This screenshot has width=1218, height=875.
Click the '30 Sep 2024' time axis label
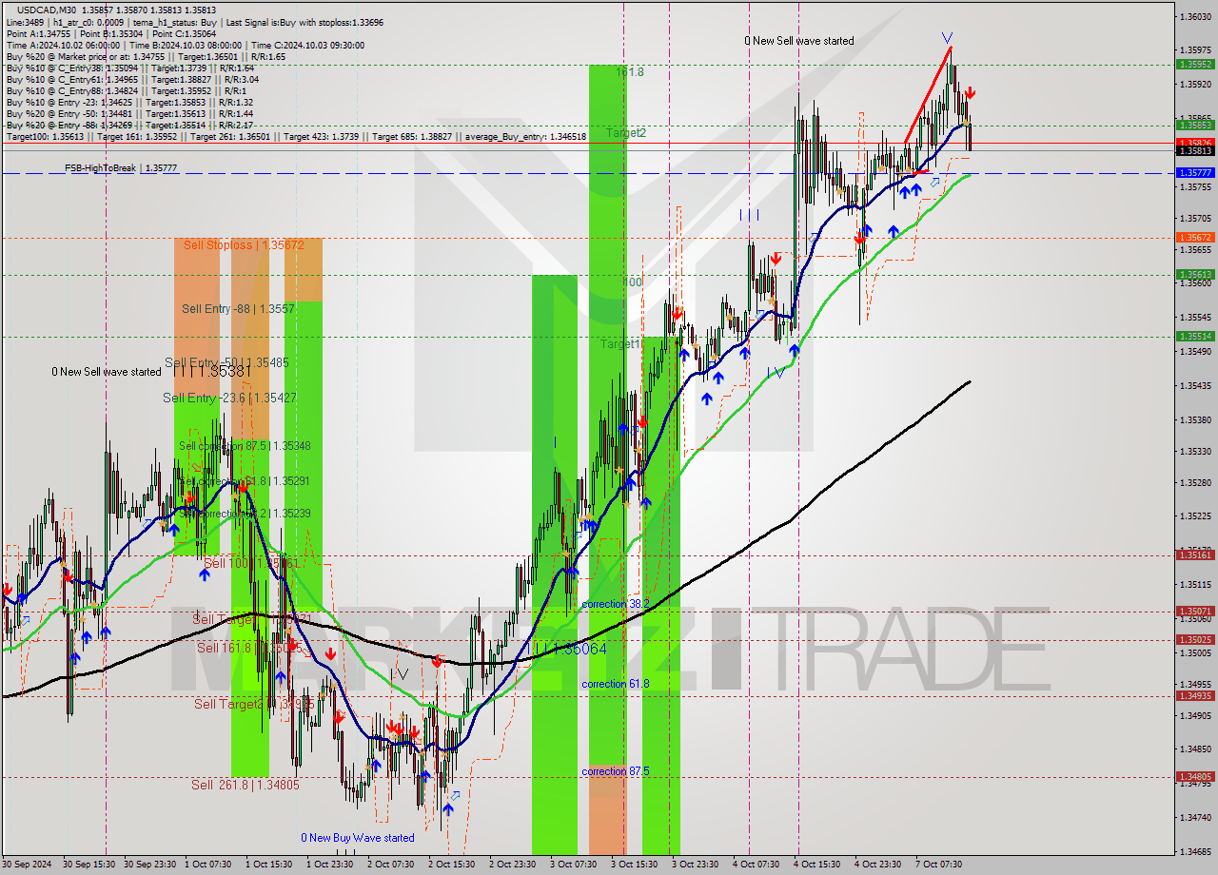click(x=28, y=865)
